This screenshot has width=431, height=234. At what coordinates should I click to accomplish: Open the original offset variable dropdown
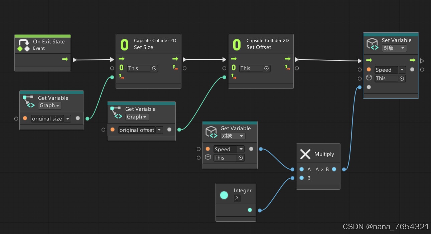159,130
